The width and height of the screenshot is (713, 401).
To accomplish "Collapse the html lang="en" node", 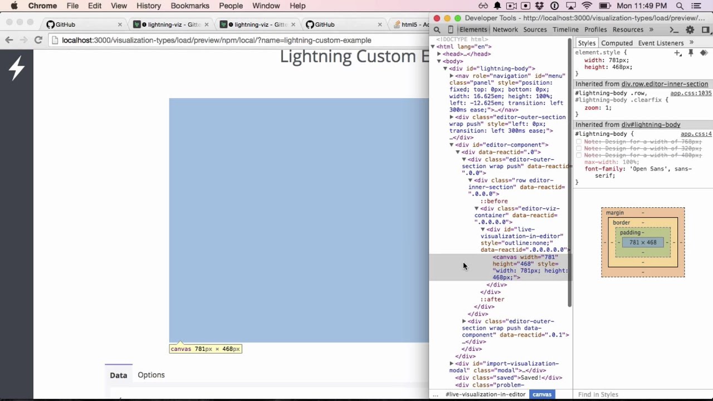I will coord(433,47).
